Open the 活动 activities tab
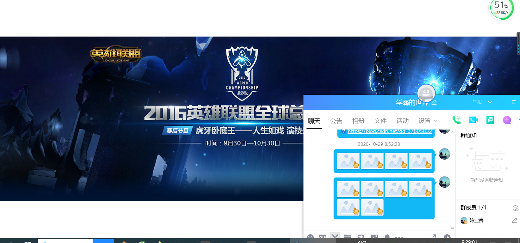Screen dimensions: 520x243 [403, 121]
